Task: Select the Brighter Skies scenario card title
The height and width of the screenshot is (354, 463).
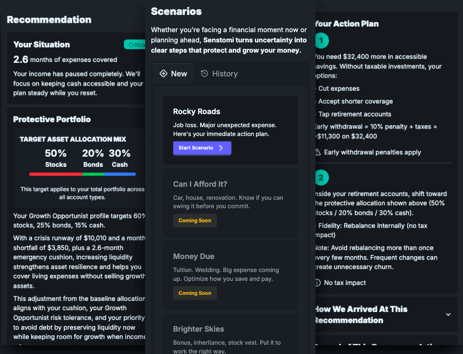Action: pyautogui.click(x=198, y=329)
